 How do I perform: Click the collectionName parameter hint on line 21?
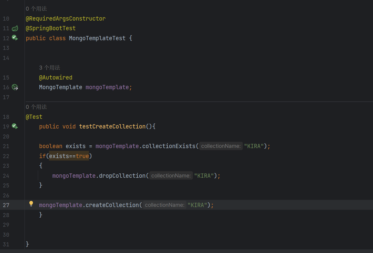[221, 146]
